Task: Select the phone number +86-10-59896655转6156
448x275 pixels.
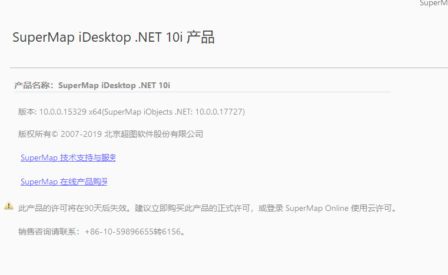Action: pyautogui.click(x=133, y=232)
